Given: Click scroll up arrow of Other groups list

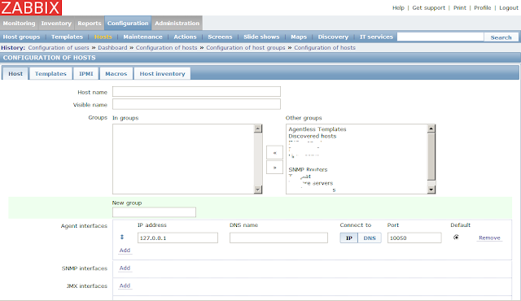Looking at the screenshot, I should click(x=431, y=129).
